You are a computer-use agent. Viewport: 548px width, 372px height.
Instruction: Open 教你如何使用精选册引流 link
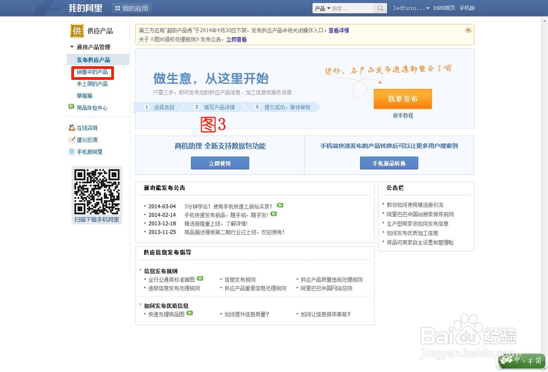(x=414, y=205)
